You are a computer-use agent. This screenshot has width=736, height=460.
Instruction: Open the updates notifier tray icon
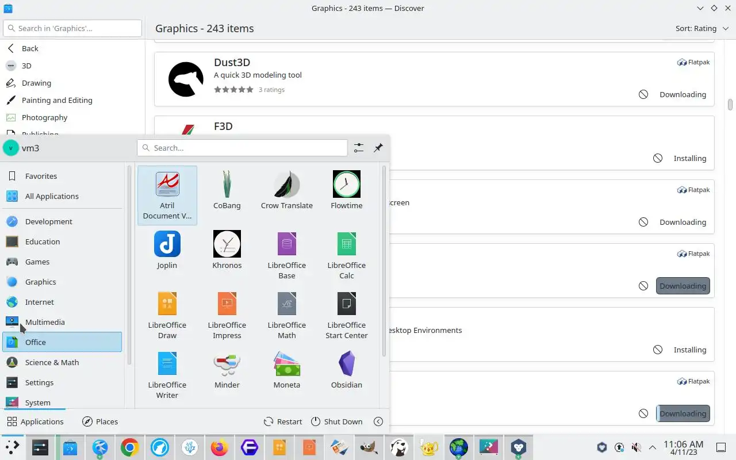click(x=619, y=447)
